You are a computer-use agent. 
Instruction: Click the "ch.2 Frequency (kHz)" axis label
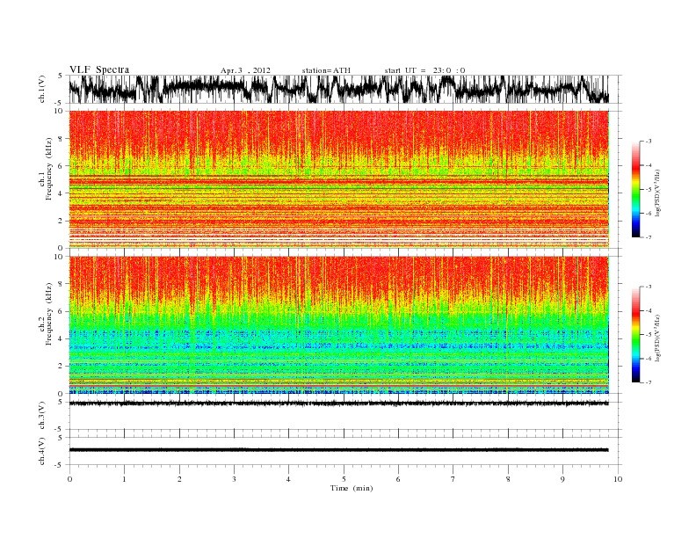(46, 315)
